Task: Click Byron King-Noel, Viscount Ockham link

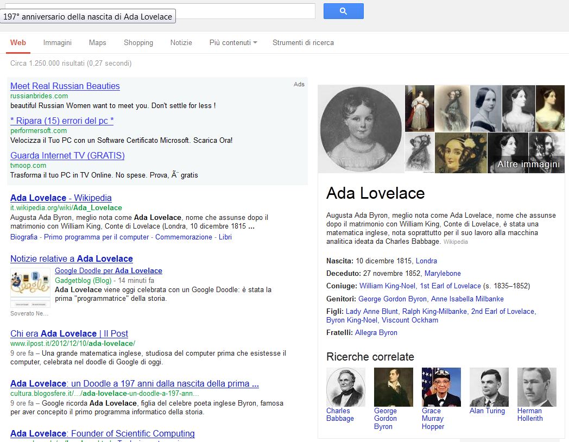Action: (x=382, y=320)
